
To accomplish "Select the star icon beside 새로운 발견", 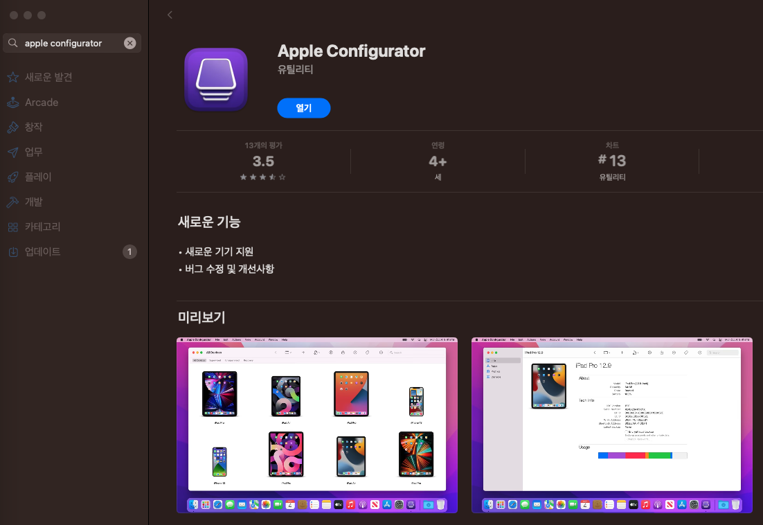I will (x=13, y=77).
